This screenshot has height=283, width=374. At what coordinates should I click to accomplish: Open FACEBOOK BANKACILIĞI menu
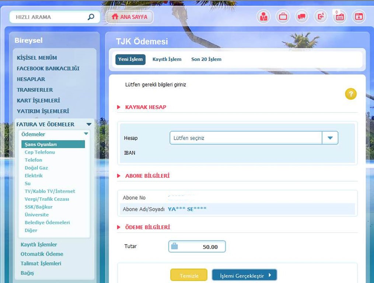click(x=48, y=68)
